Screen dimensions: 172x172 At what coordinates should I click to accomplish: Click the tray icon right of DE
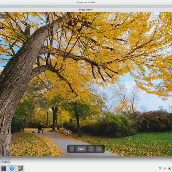pyautogui.click(x=169, y=169)
